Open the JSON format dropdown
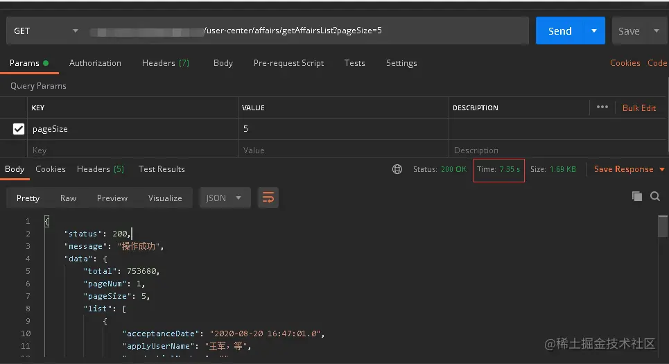The height and width of the screenshot is (364, 669). tap(225, 198)
